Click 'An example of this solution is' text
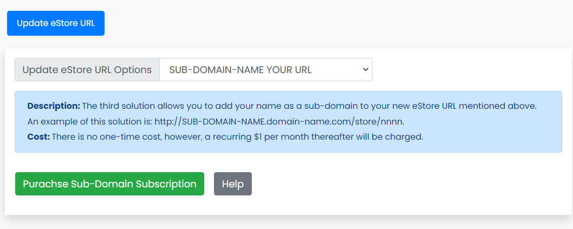The width and height of the screenshot is (573, 229). pyautogui.click(x=89, y=121)
